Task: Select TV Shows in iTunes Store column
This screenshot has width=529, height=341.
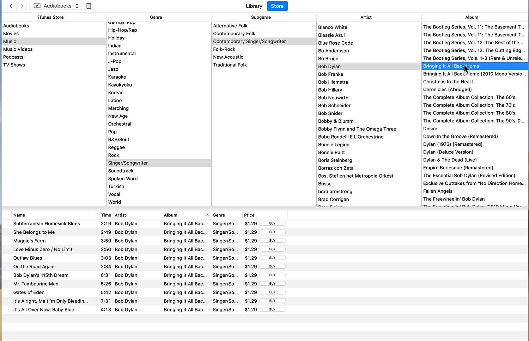Action: click(54, 65)
